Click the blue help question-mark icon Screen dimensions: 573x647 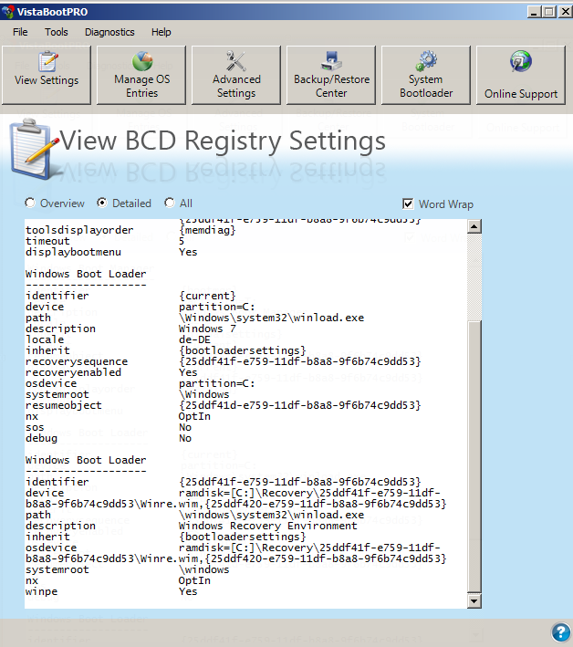coord(560,631)
